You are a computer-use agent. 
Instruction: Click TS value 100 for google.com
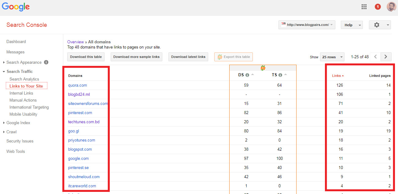tap(279, 158)
